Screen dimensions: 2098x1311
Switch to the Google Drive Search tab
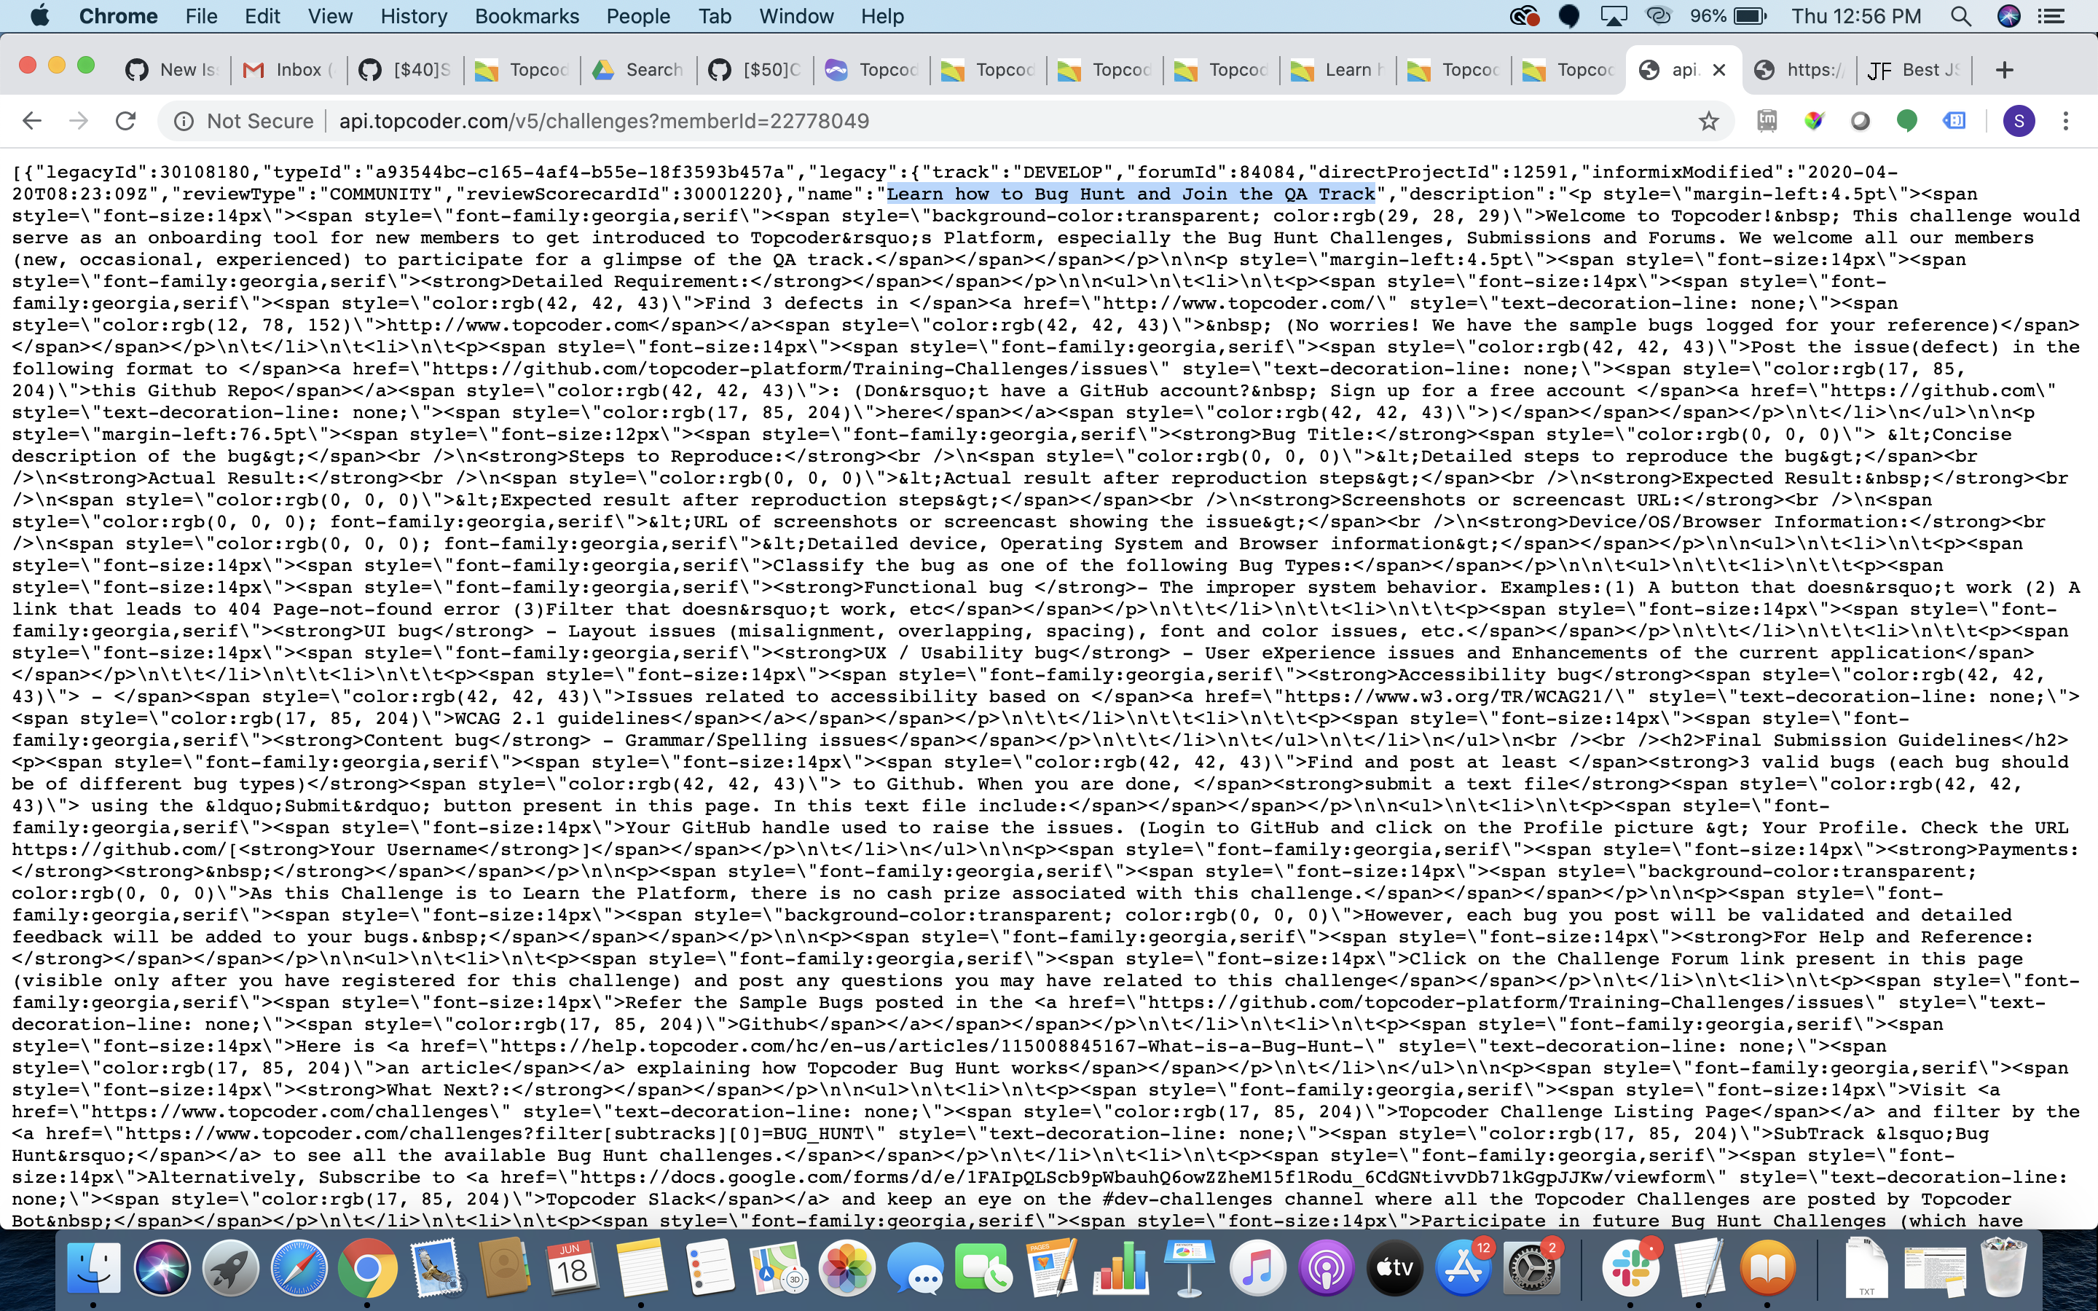[x=639, y=70]
